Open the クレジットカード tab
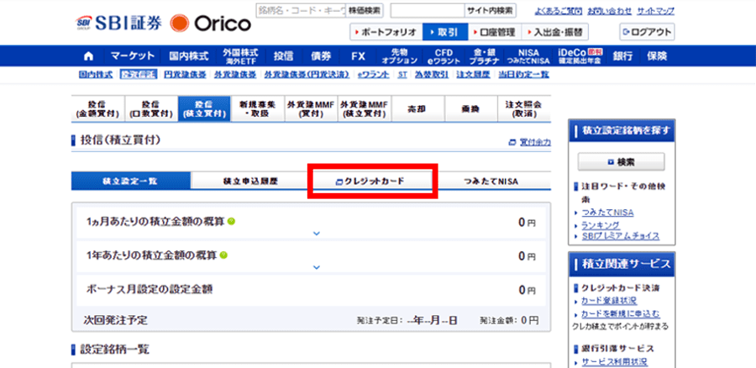 pyautogui.click(x=373, y=181)
